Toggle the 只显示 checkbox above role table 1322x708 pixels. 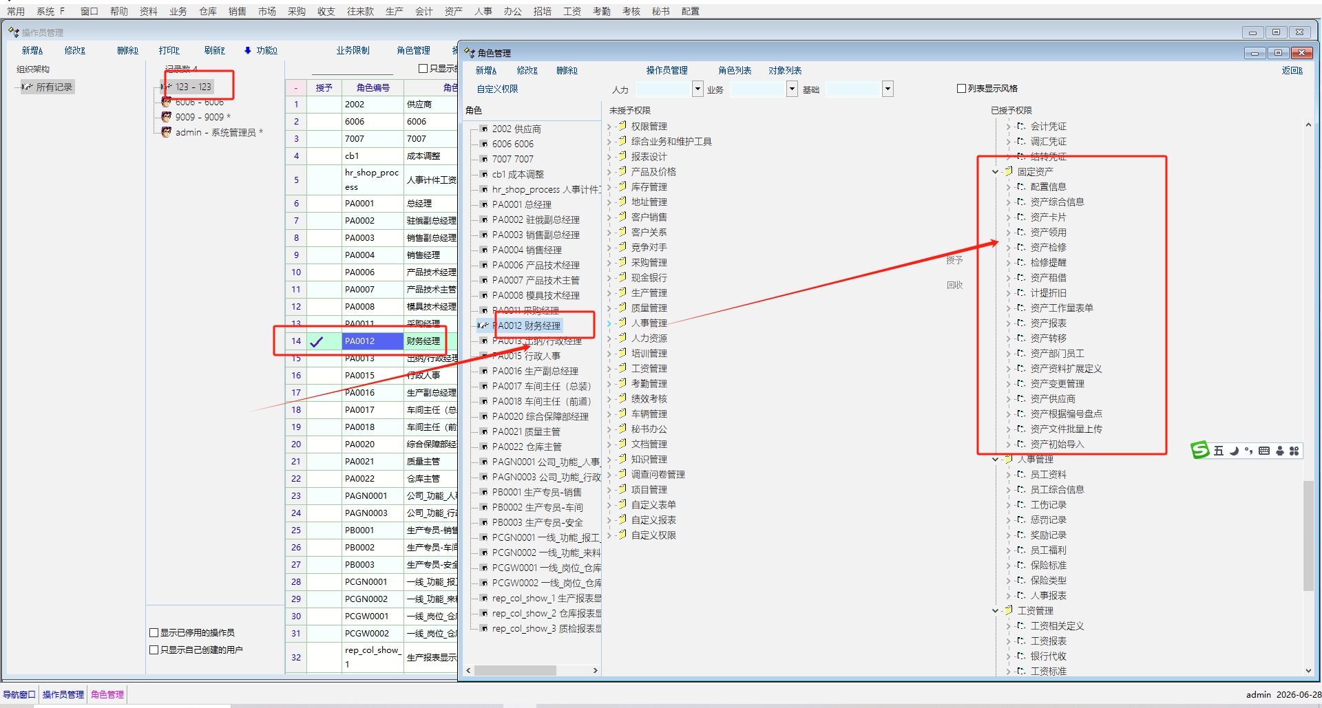coord(423,68)
